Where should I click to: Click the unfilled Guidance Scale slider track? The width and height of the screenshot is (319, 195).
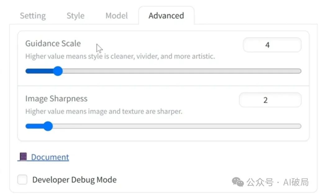[x=180, y=71]
